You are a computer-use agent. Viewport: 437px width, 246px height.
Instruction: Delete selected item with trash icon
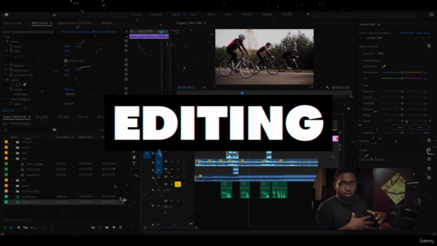click(121, 228)
